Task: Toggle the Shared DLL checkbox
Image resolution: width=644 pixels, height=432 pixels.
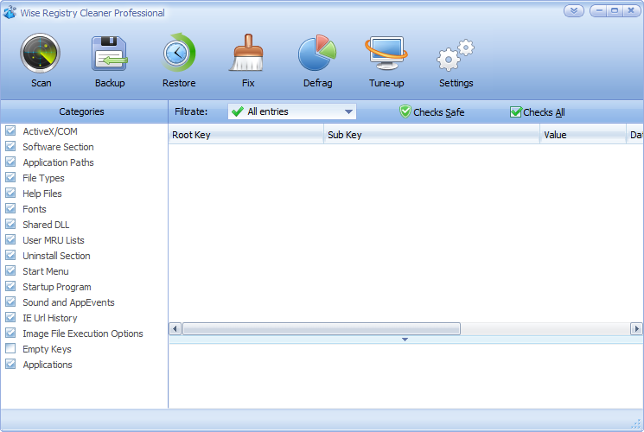Action: 10,225
